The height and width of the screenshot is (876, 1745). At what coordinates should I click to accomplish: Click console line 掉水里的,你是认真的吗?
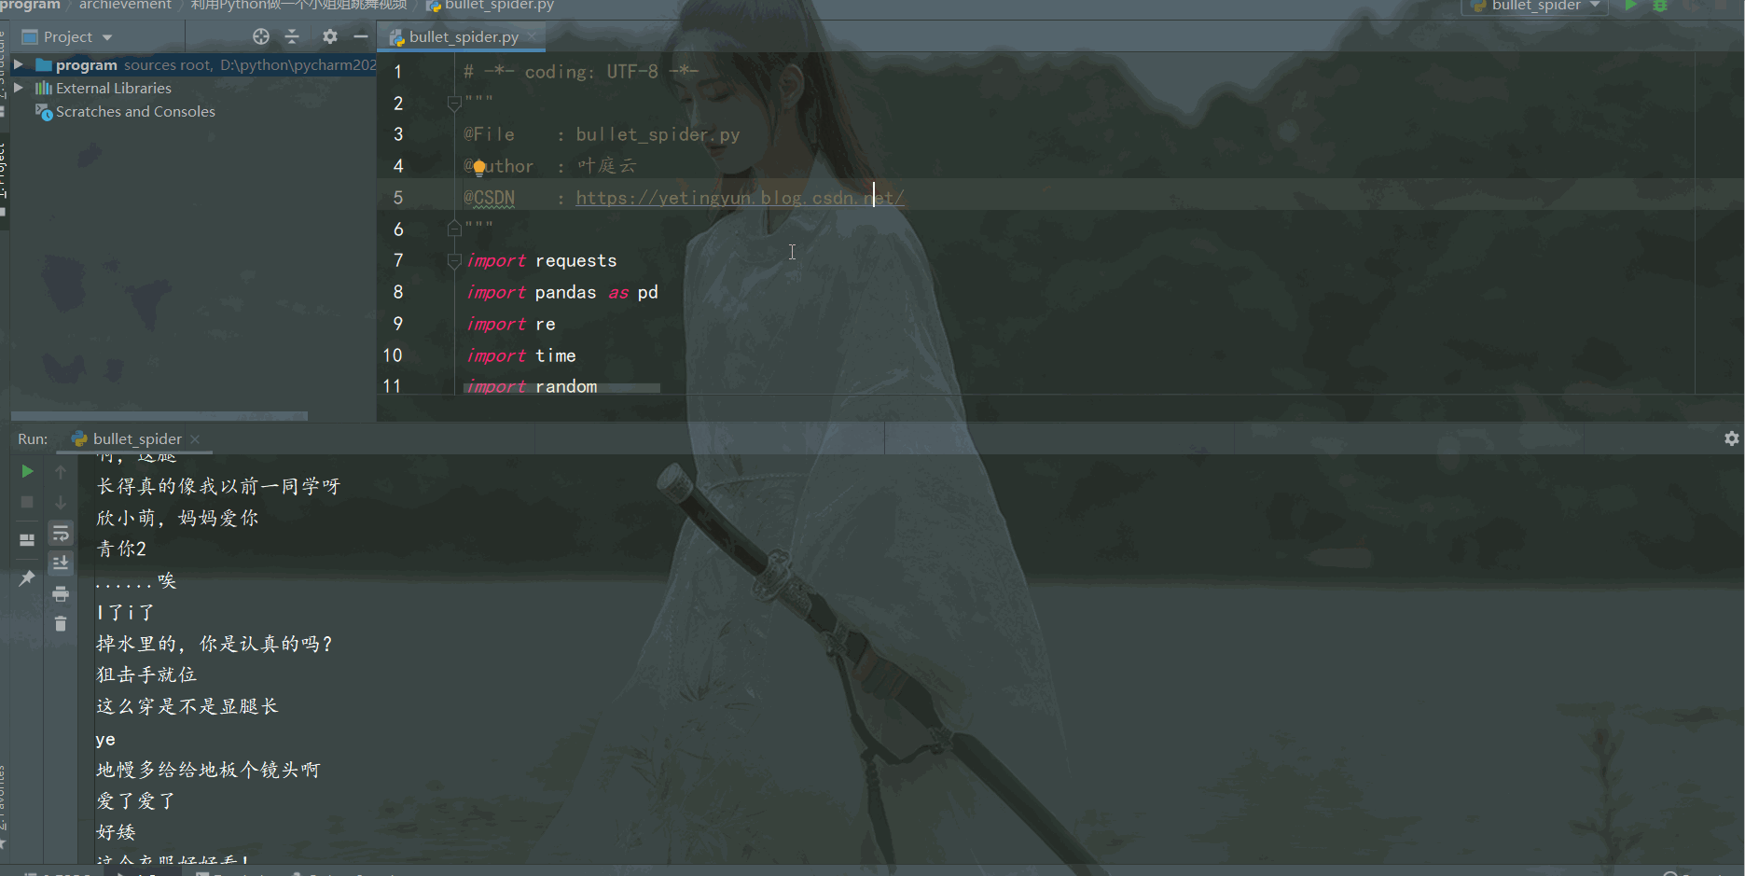[215, 644]
